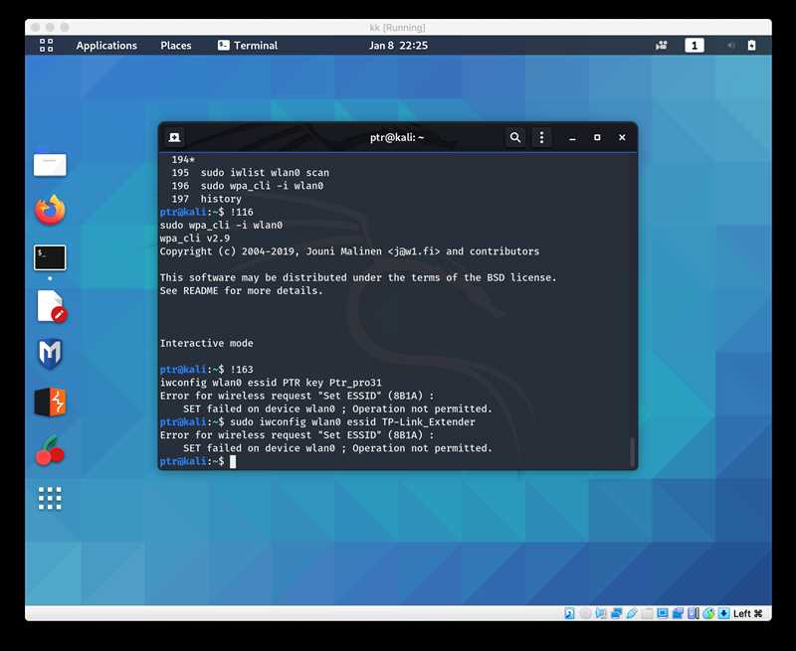Click the VirtualBox recording status icon
Viewport: 796px width, 651px height.
[678, 613]
